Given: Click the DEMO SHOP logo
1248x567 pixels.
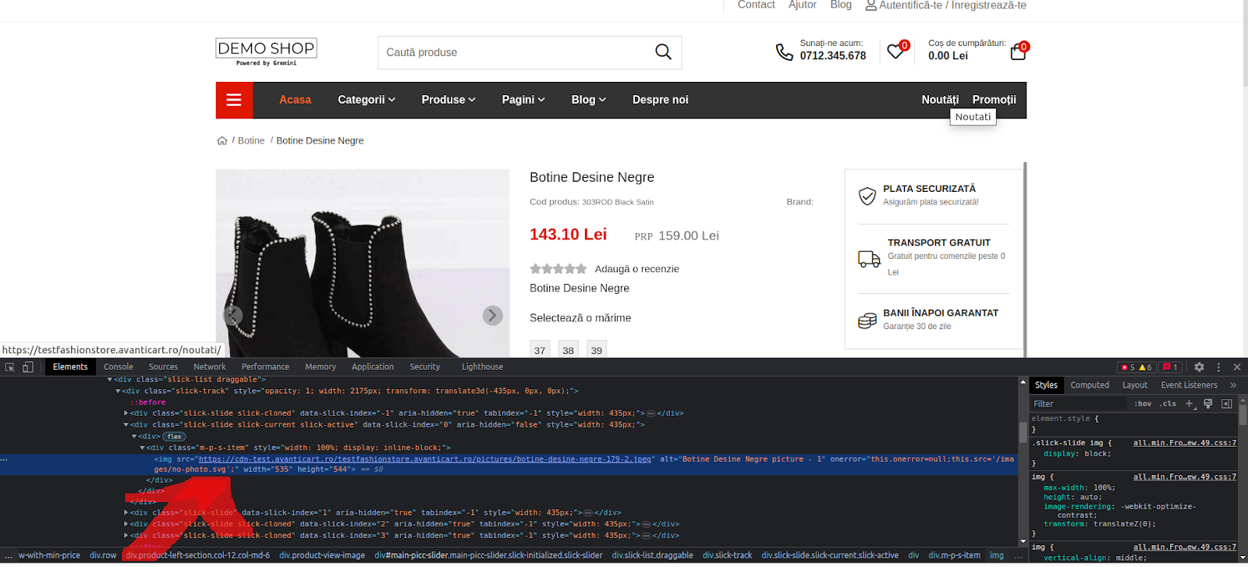Looking at the screenshot, I should pyautogui.click(x=266, y=51).
